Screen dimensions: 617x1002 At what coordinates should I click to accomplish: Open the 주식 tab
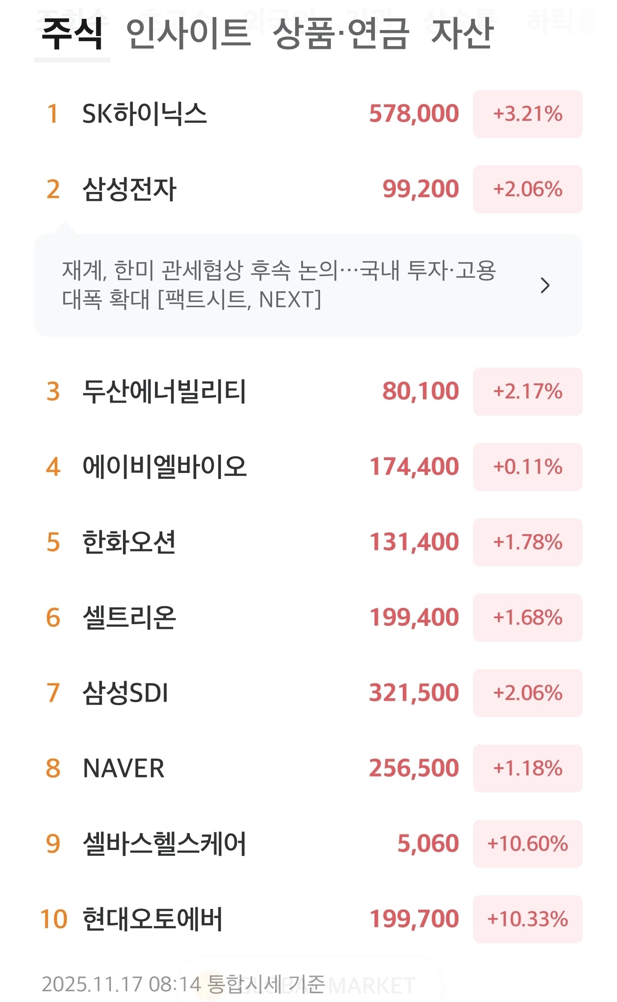[x=72, y=33]
